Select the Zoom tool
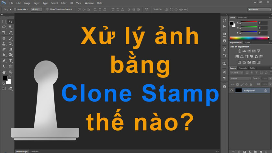This screenshot has height=153, width=272. coord(11,72)
